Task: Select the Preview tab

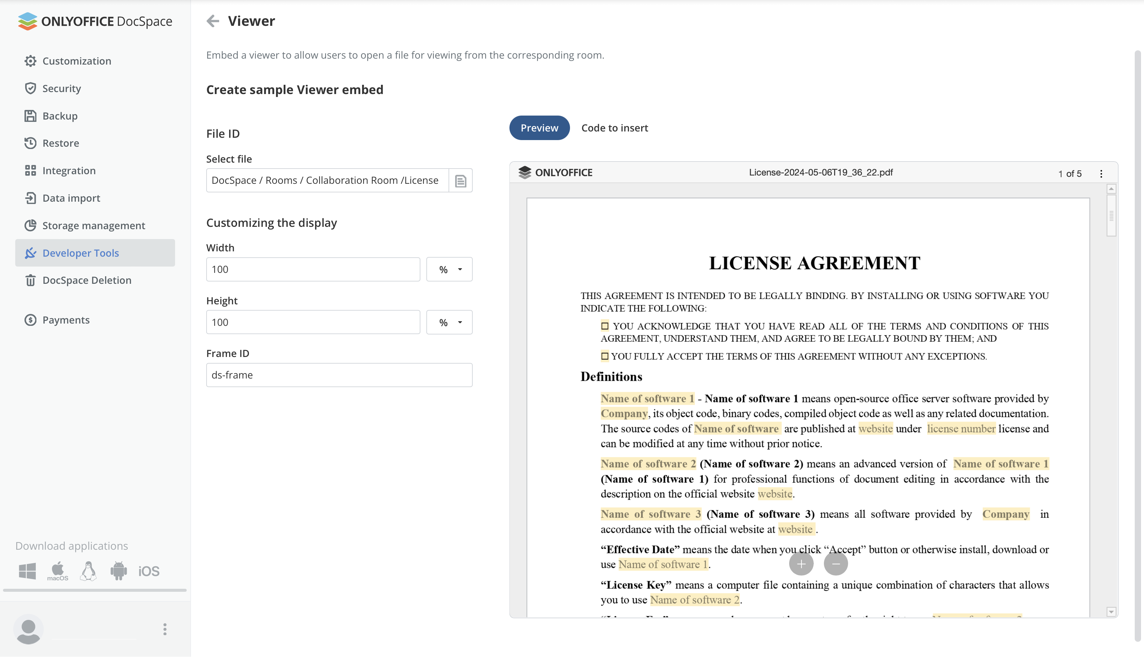Action: [539, 128]
